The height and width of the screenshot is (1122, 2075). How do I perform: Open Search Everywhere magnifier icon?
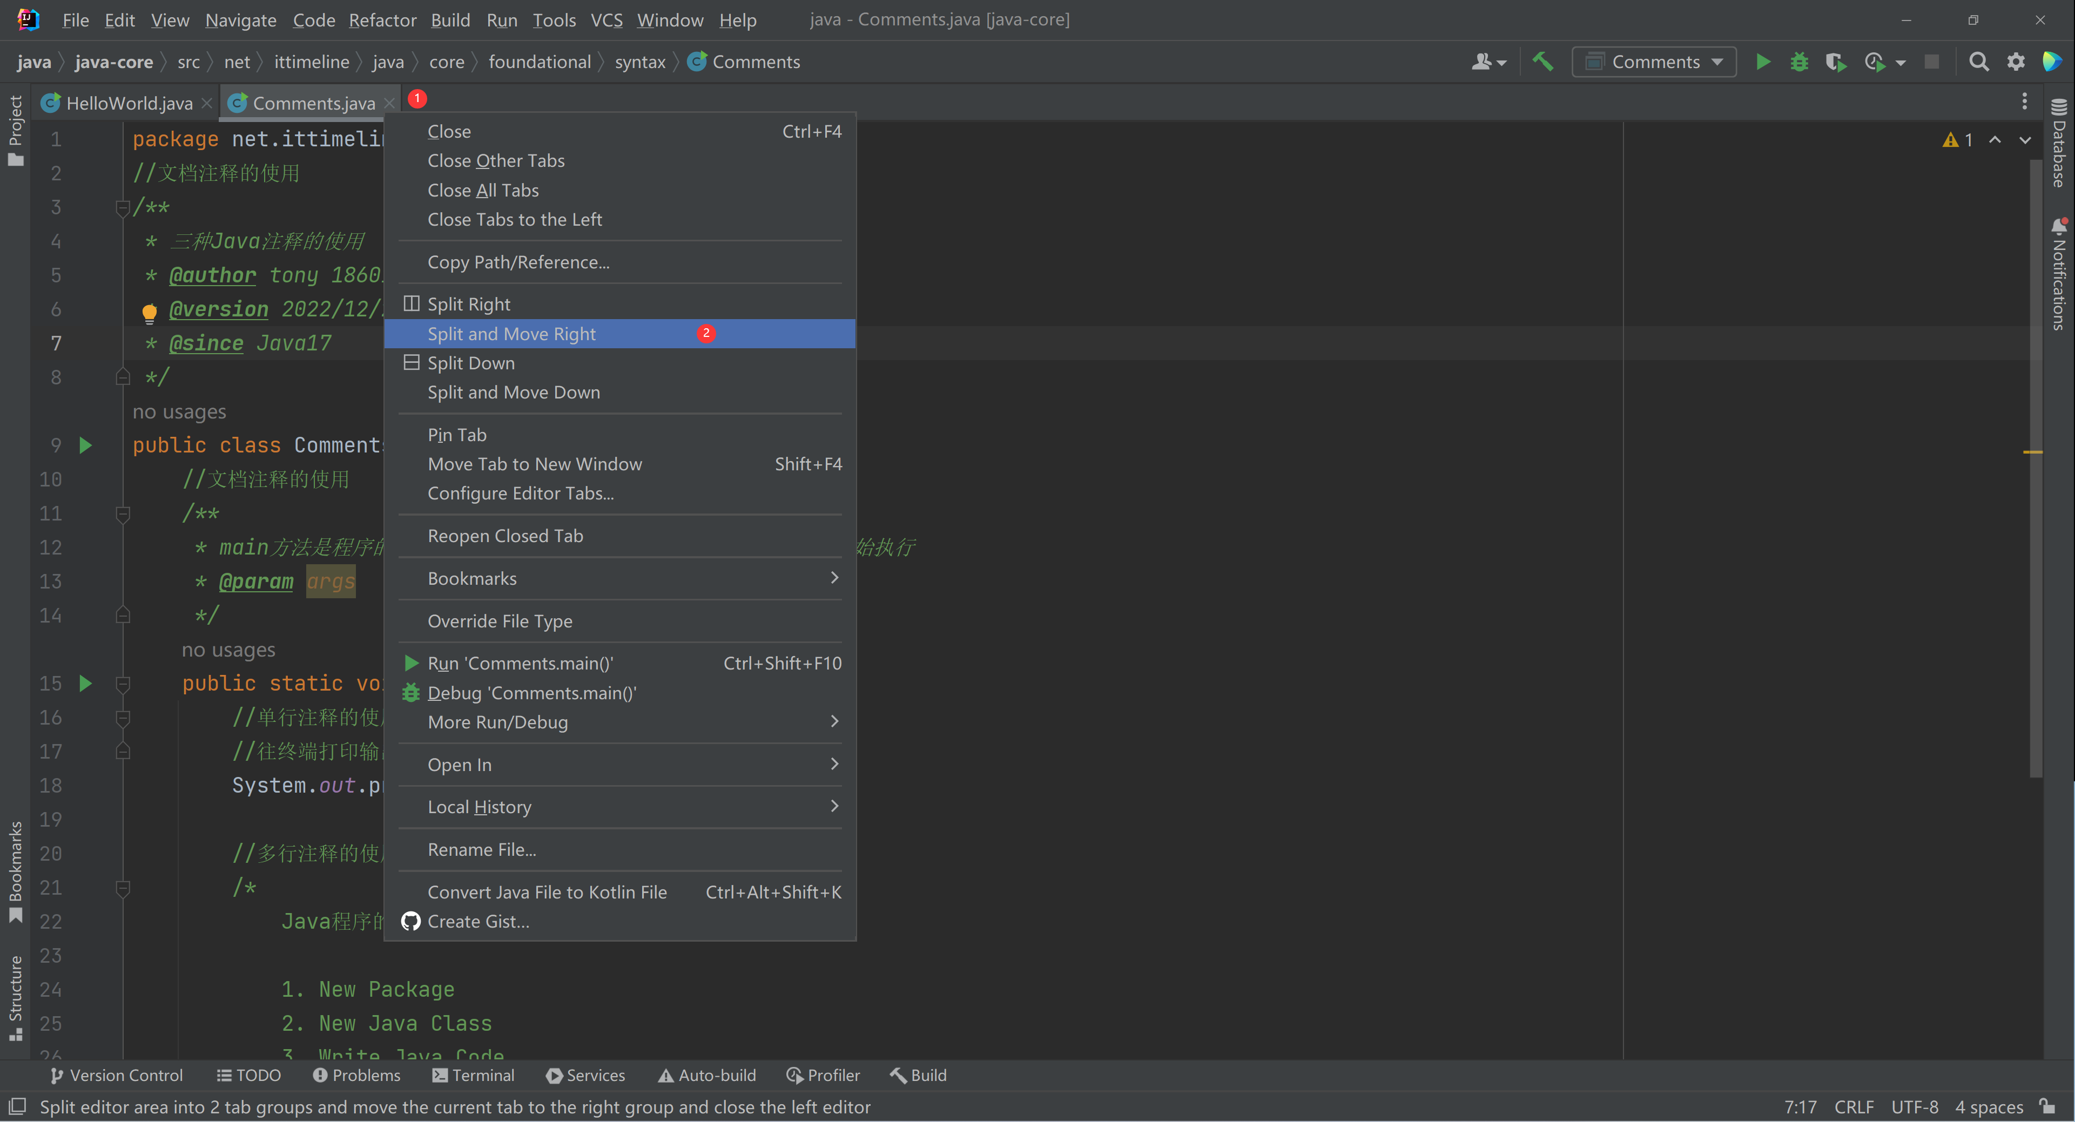(1978, 62)
